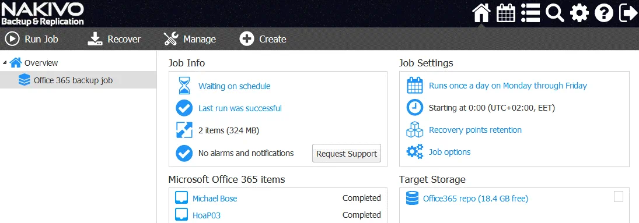Click the Request Support button

[x=347, y=153]
